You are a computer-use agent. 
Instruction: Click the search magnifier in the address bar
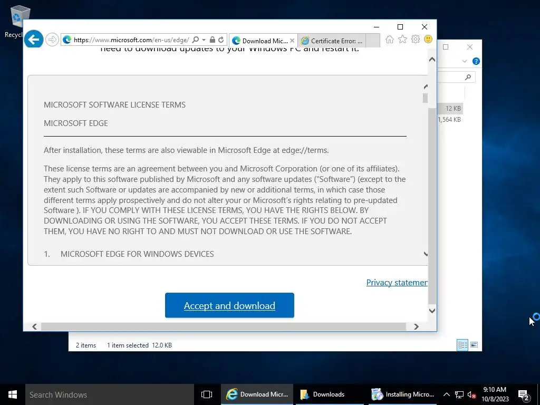pyautogui.click(x=195, y=40)
